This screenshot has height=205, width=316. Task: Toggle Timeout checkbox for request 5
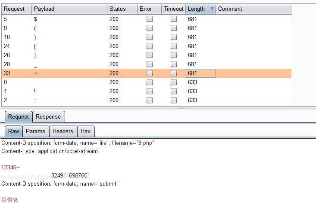[174, 19]
